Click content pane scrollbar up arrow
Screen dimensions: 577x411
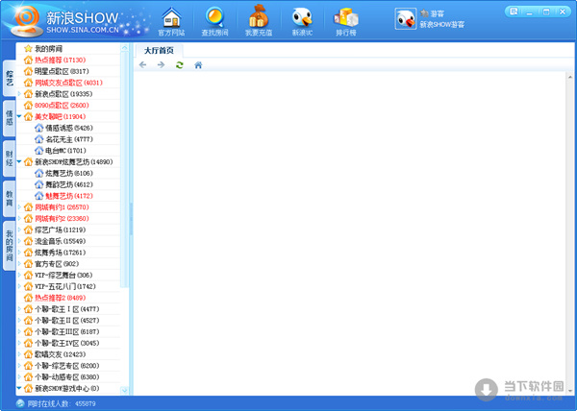pyautogui.click(x=570, y=77)
